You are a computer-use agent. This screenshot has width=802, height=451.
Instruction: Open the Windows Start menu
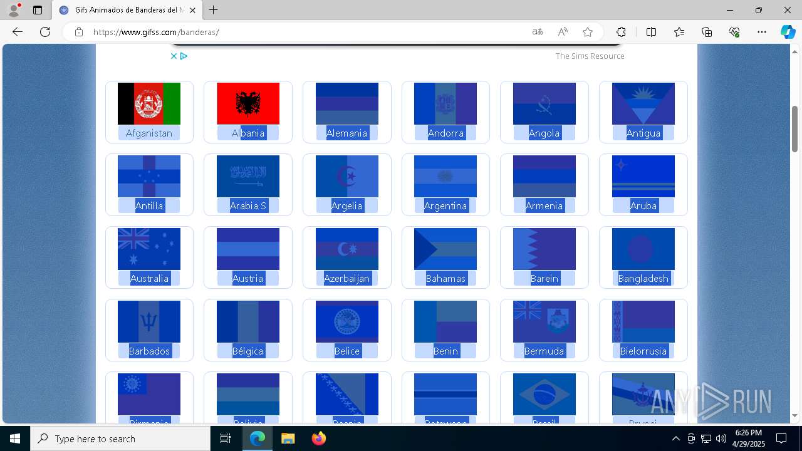click(x=15, y=438)
